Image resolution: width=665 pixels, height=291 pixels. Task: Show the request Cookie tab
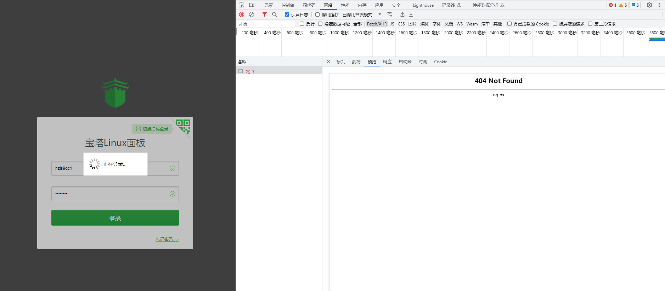(440, 62)
